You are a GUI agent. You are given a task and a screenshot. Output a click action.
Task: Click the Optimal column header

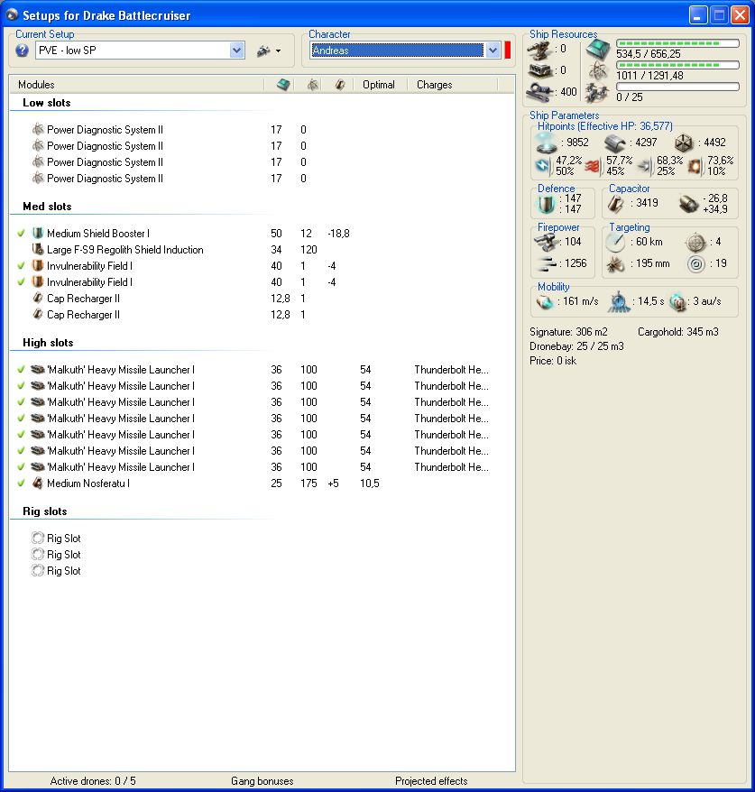click(379, 85)
